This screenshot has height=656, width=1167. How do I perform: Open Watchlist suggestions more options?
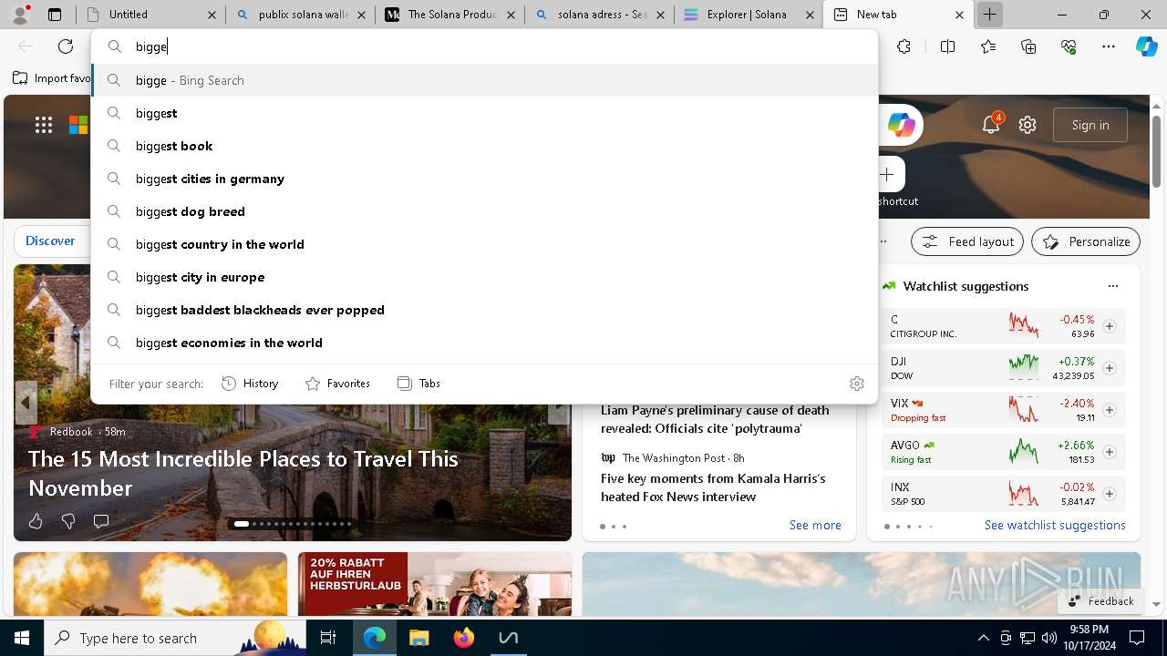click(1112, 286)
